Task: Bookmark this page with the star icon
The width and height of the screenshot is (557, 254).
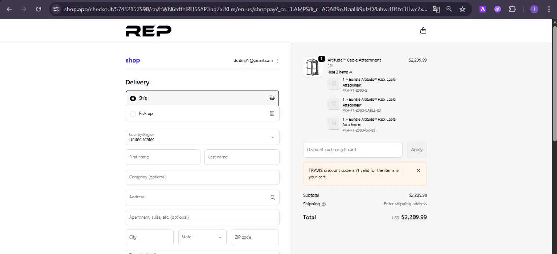Action: [462, 9]
